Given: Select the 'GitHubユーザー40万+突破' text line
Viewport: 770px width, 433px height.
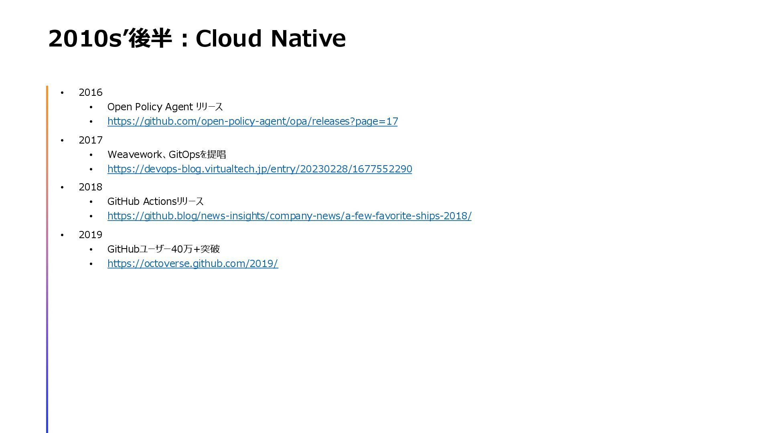Looking at the screenshot, I should click(x=163, y=249).
